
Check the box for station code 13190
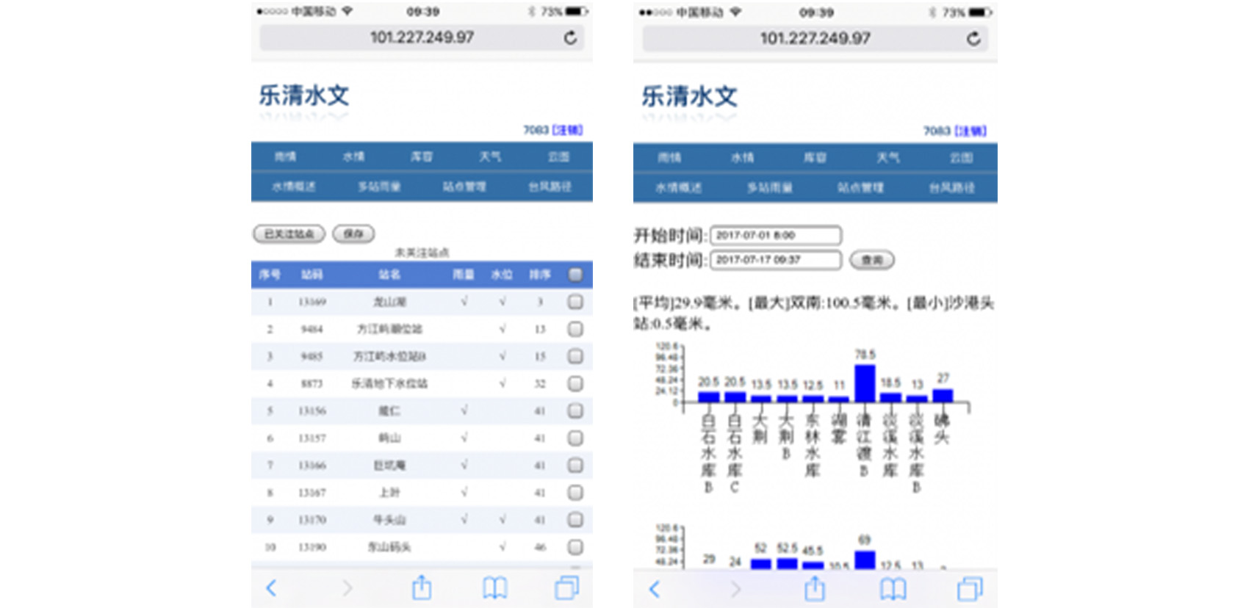[x=575, y=546]
